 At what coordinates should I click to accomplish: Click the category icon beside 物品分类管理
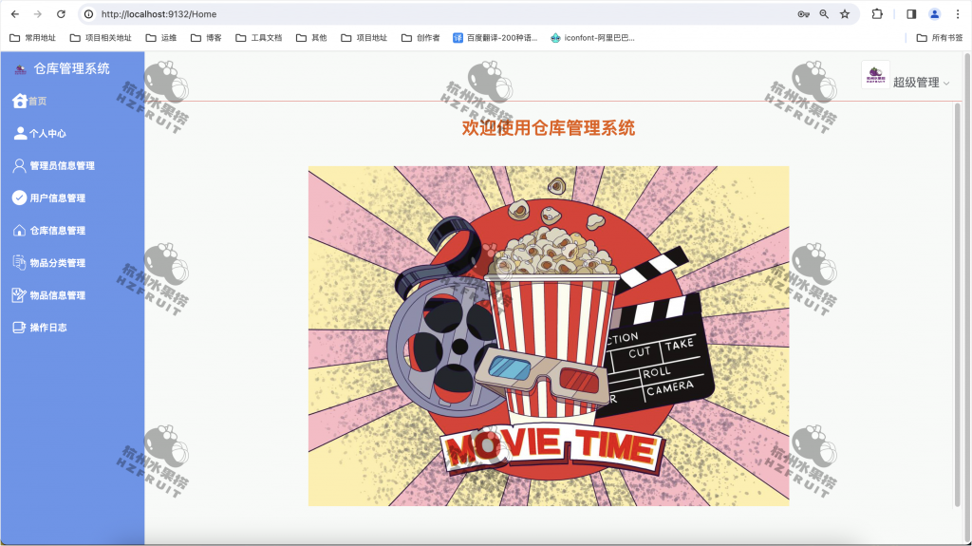(19, 262)
